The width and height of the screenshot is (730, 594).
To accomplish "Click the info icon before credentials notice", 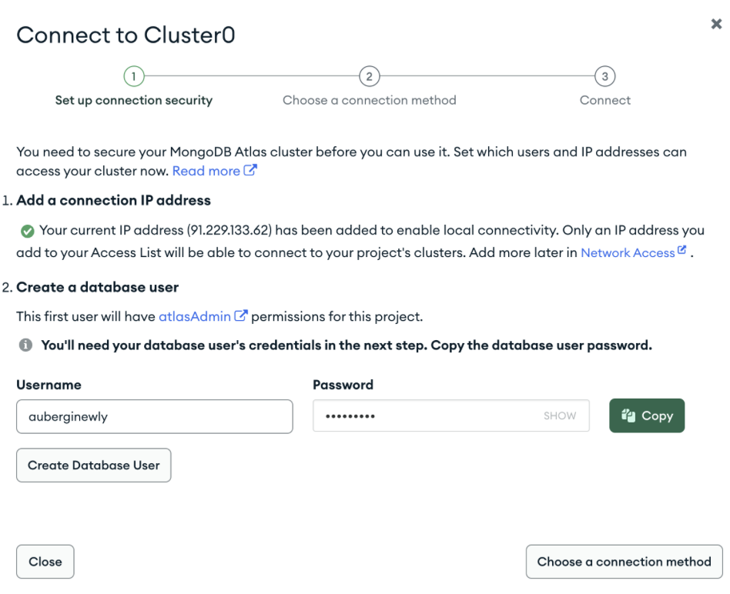I will click(25, 345).
